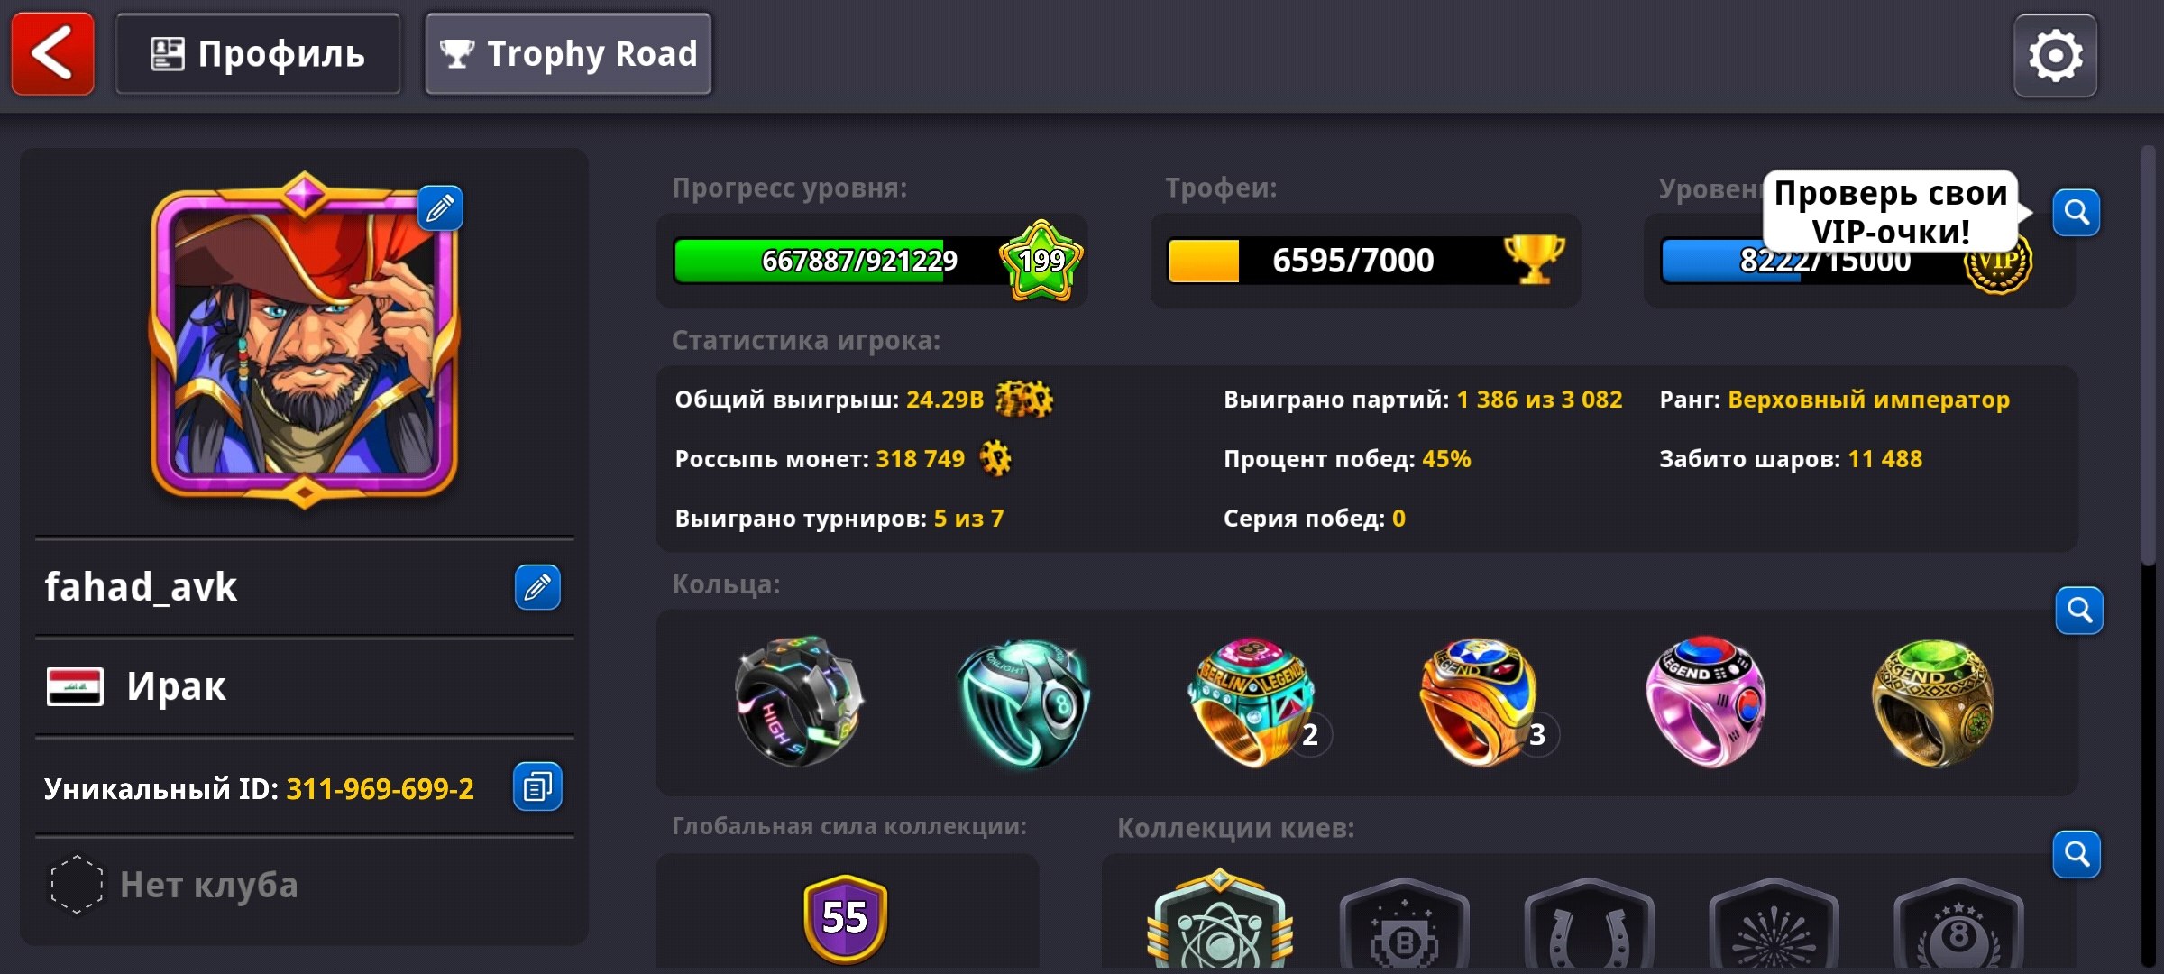Select the atom cue collection badge

click(x=1220, y=920)
